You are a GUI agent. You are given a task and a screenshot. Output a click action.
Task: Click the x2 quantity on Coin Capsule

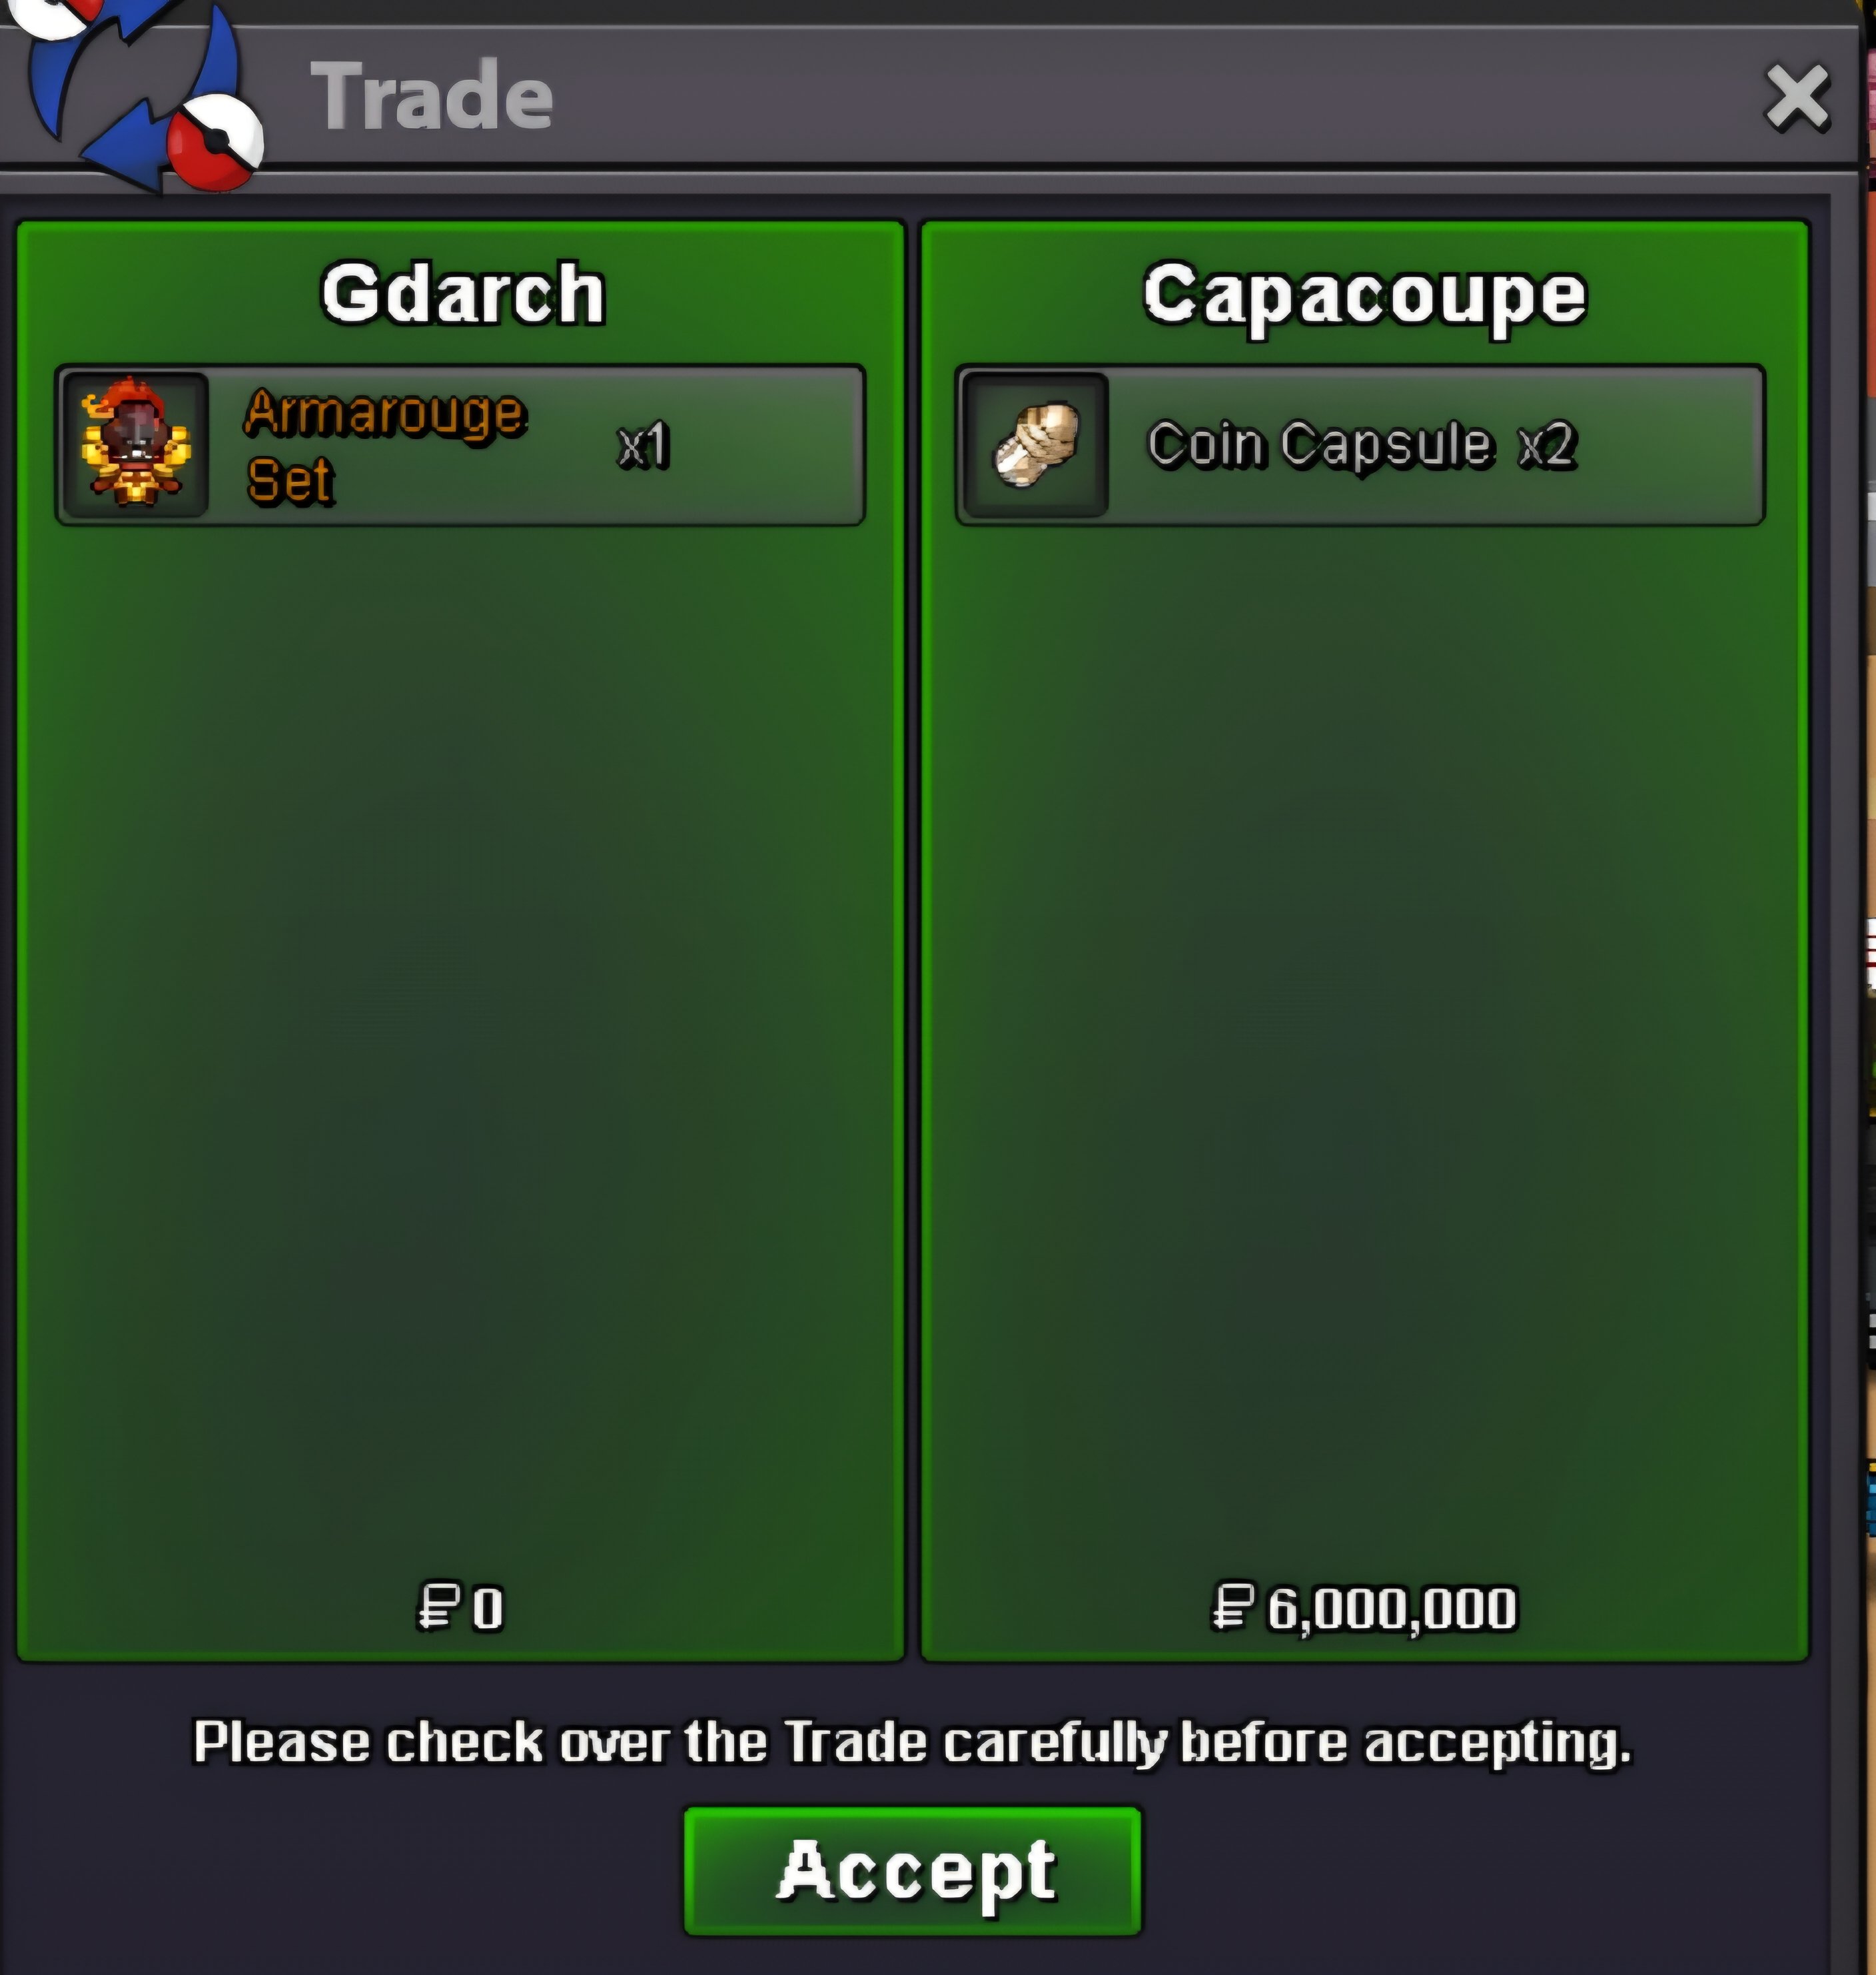1547,446
